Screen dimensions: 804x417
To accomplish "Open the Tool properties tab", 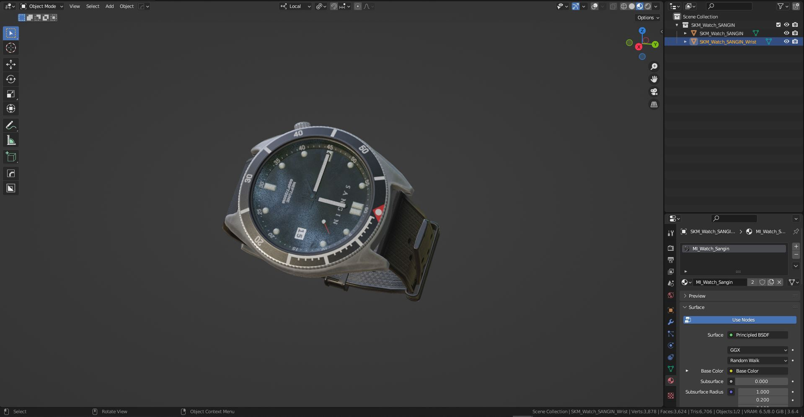I will click(671, 233).
